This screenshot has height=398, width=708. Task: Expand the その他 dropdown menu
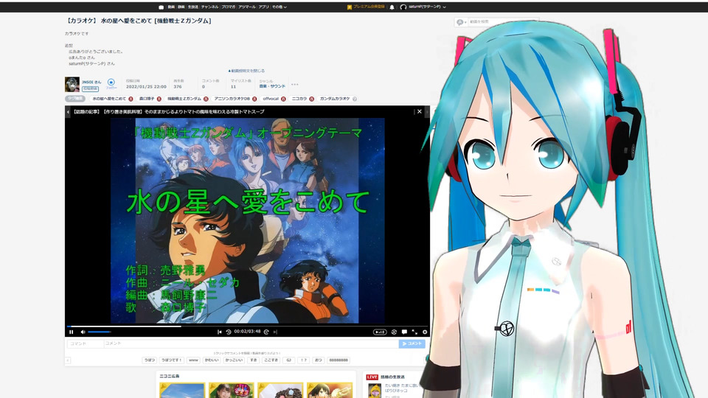tap(279, 7)
